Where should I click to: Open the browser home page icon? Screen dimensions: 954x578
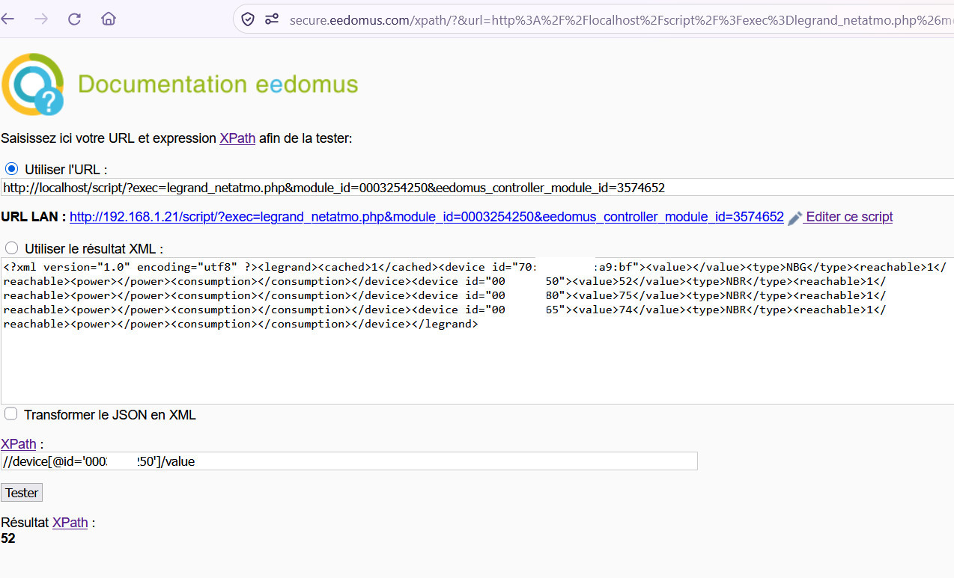coord(109,19)
